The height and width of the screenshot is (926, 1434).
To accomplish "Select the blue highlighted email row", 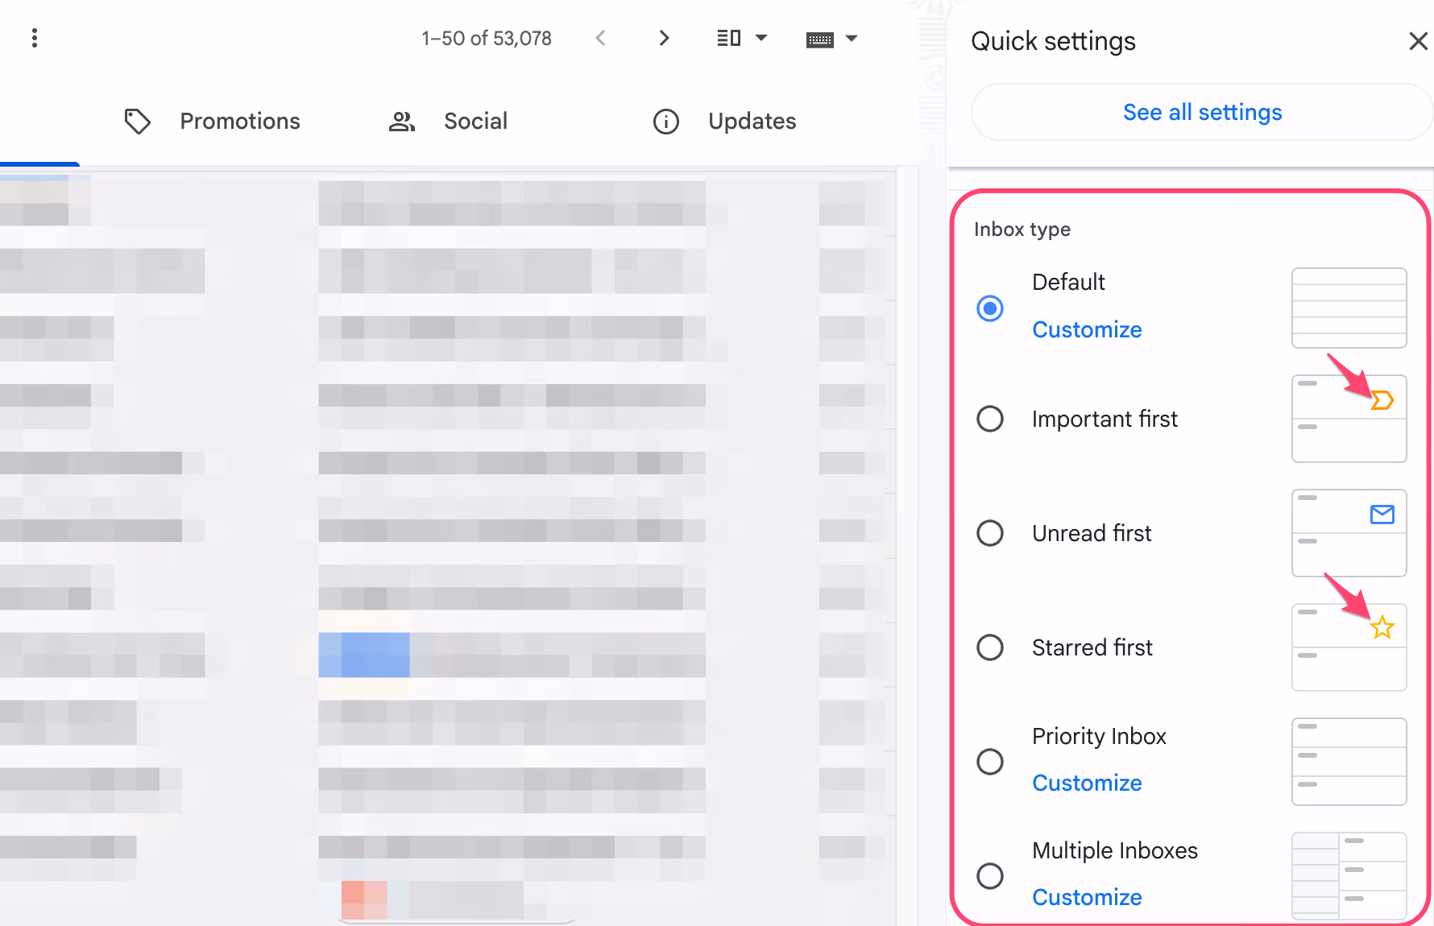I will (364, 654).
